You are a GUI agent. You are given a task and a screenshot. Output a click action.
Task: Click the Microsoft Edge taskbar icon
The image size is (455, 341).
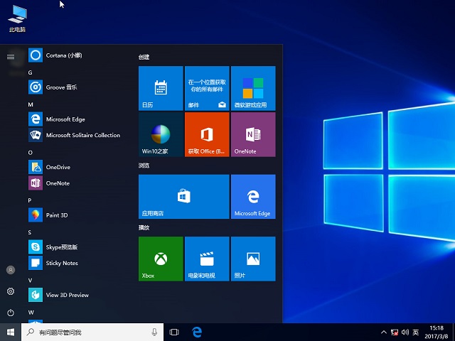[x=197, y=332]
